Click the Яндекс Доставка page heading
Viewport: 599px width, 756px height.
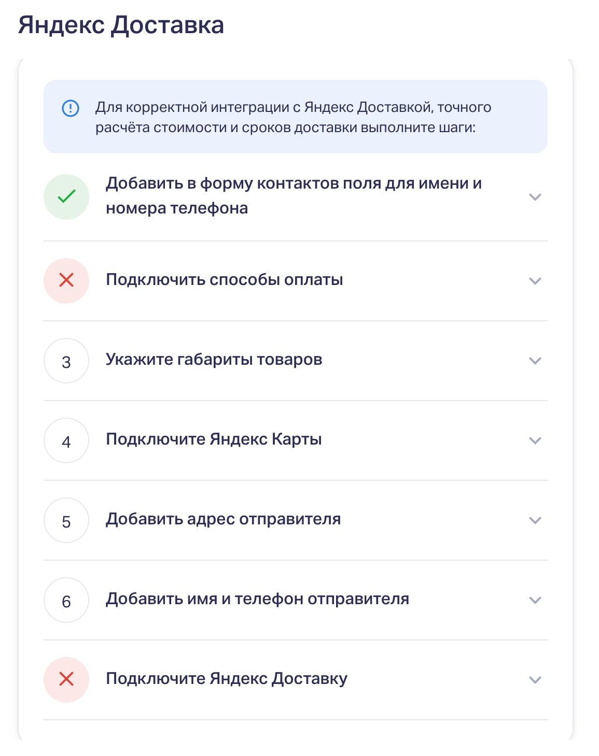[121, 25]
